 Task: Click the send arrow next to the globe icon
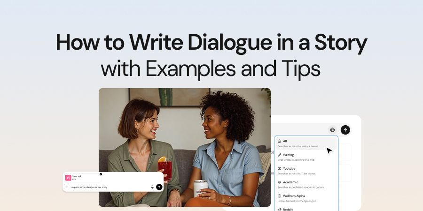[x=345, y=130]
